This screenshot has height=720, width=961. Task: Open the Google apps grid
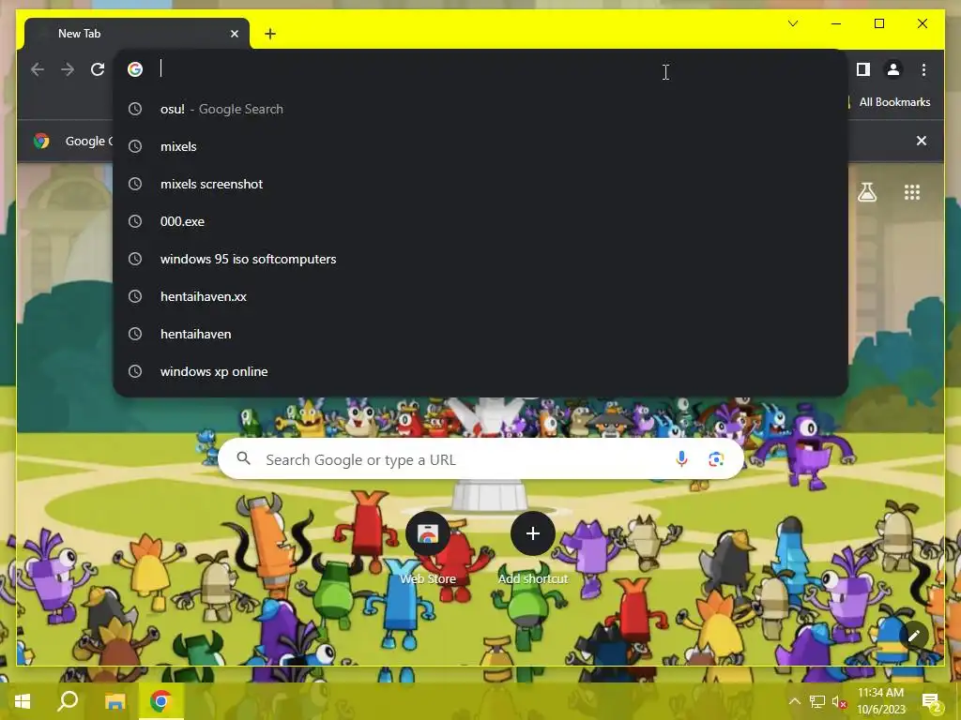tap(912, 192)
